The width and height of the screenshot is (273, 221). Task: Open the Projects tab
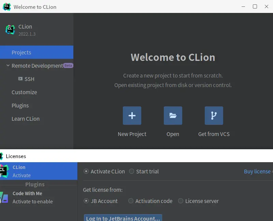(x=37, y=52)
